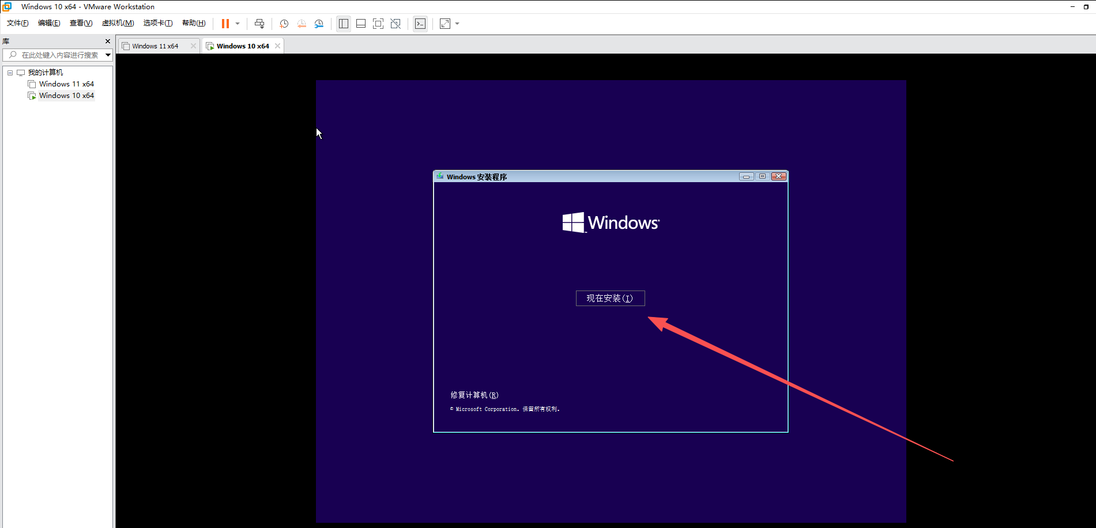
Task: Open the 选项卡(T) menu
Action: pos(158,23)
